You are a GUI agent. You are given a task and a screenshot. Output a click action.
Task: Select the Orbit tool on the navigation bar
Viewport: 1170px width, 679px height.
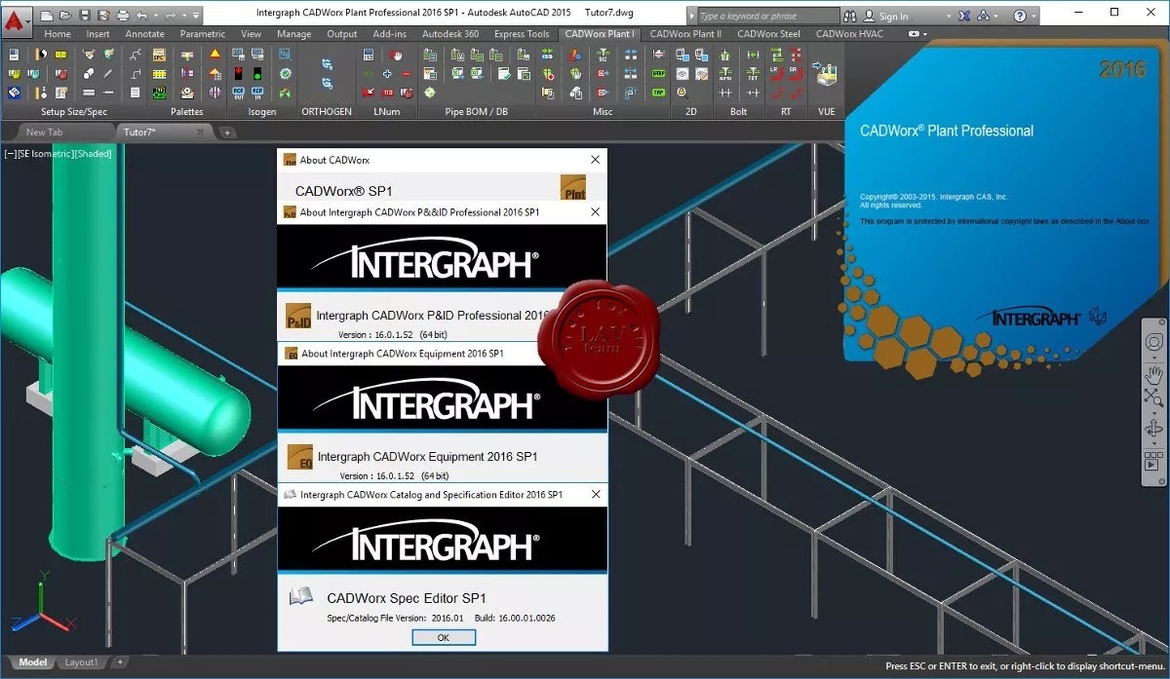point(1154,428)
